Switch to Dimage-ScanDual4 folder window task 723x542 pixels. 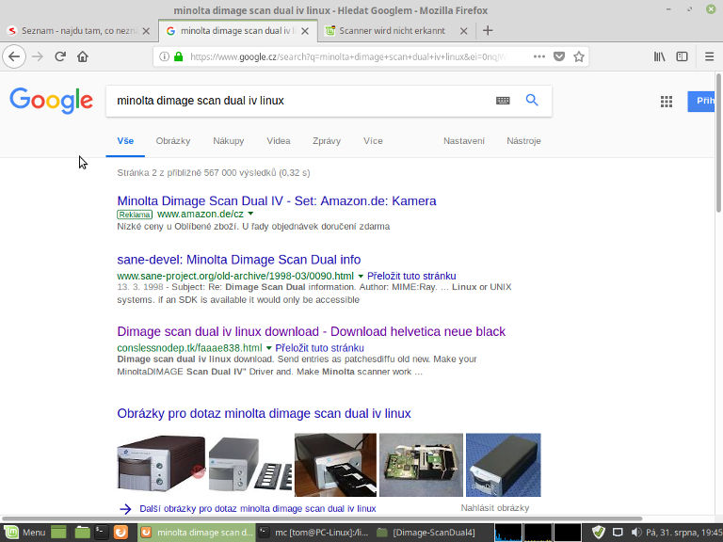click(x=426, y=533)
